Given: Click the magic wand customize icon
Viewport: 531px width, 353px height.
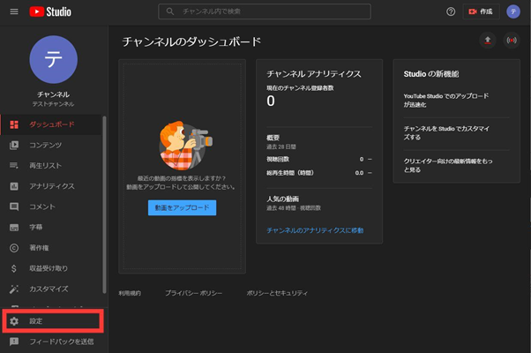Looking at the screenshot, I should [14, 289].
